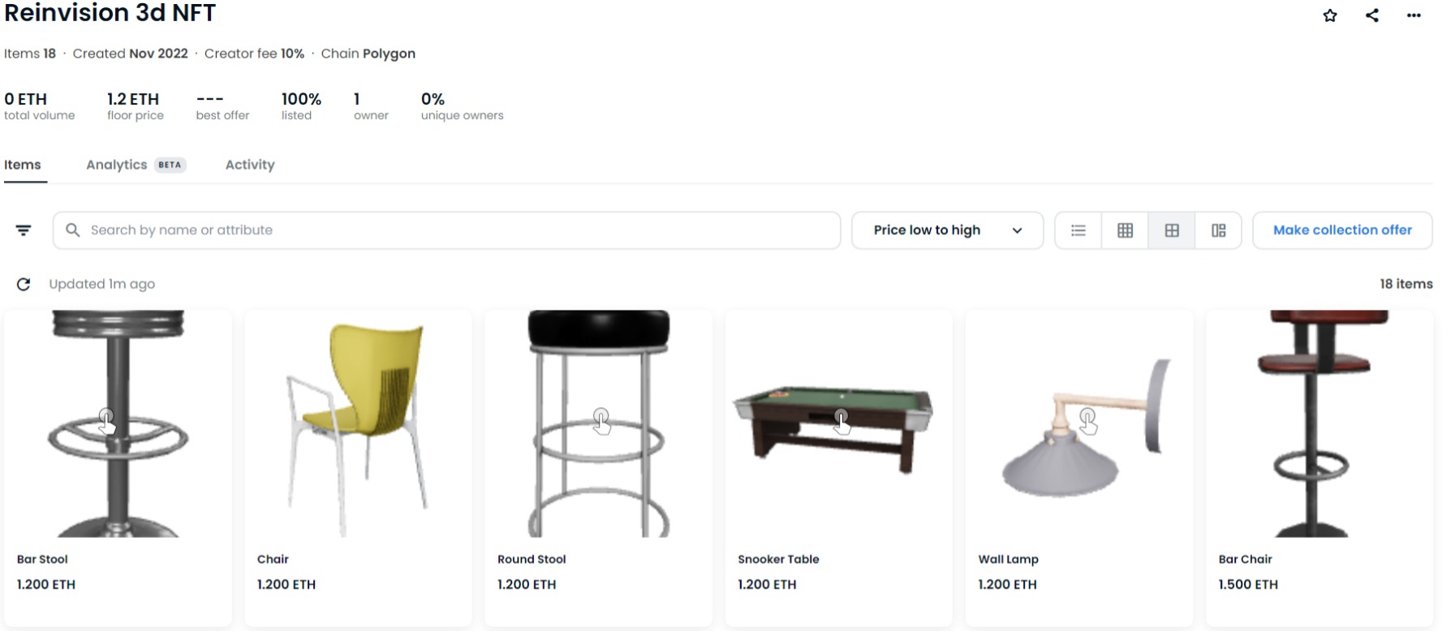
Task: Switch to list view layout
Action: [x=1078, y=230]
